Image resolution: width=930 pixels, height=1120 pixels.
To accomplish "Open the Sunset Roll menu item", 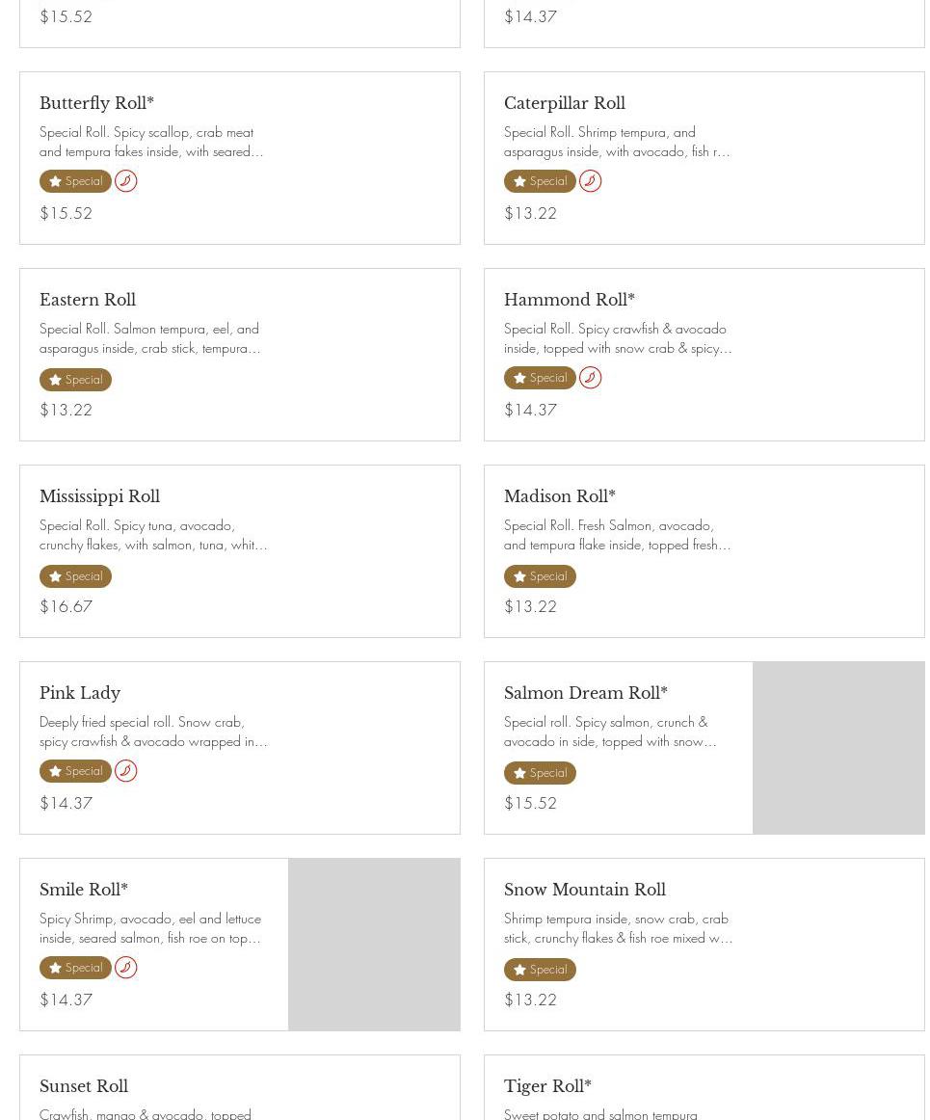I will pyautogui.click(x=84, y=1086).
